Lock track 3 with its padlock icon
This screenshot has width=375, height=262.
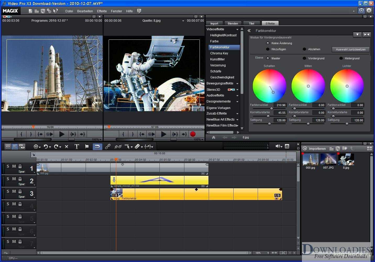(20, 191)
